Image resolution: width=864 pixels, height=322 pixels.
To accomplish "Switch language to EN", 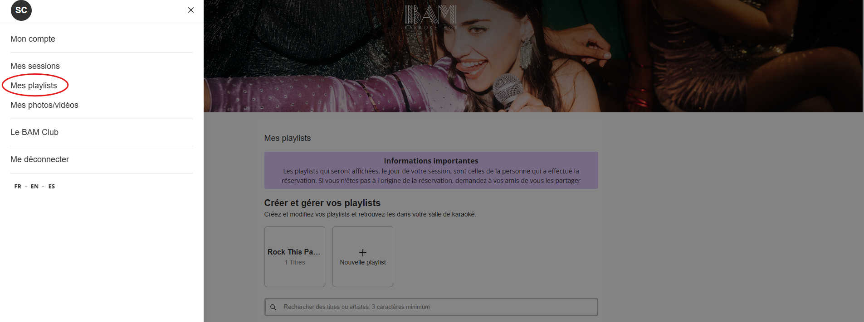I will (x=34, y=187).
